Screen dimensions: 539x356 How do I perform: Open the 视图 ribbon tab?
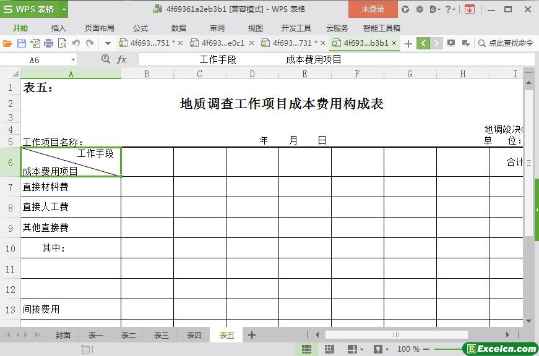click(255, 28)
